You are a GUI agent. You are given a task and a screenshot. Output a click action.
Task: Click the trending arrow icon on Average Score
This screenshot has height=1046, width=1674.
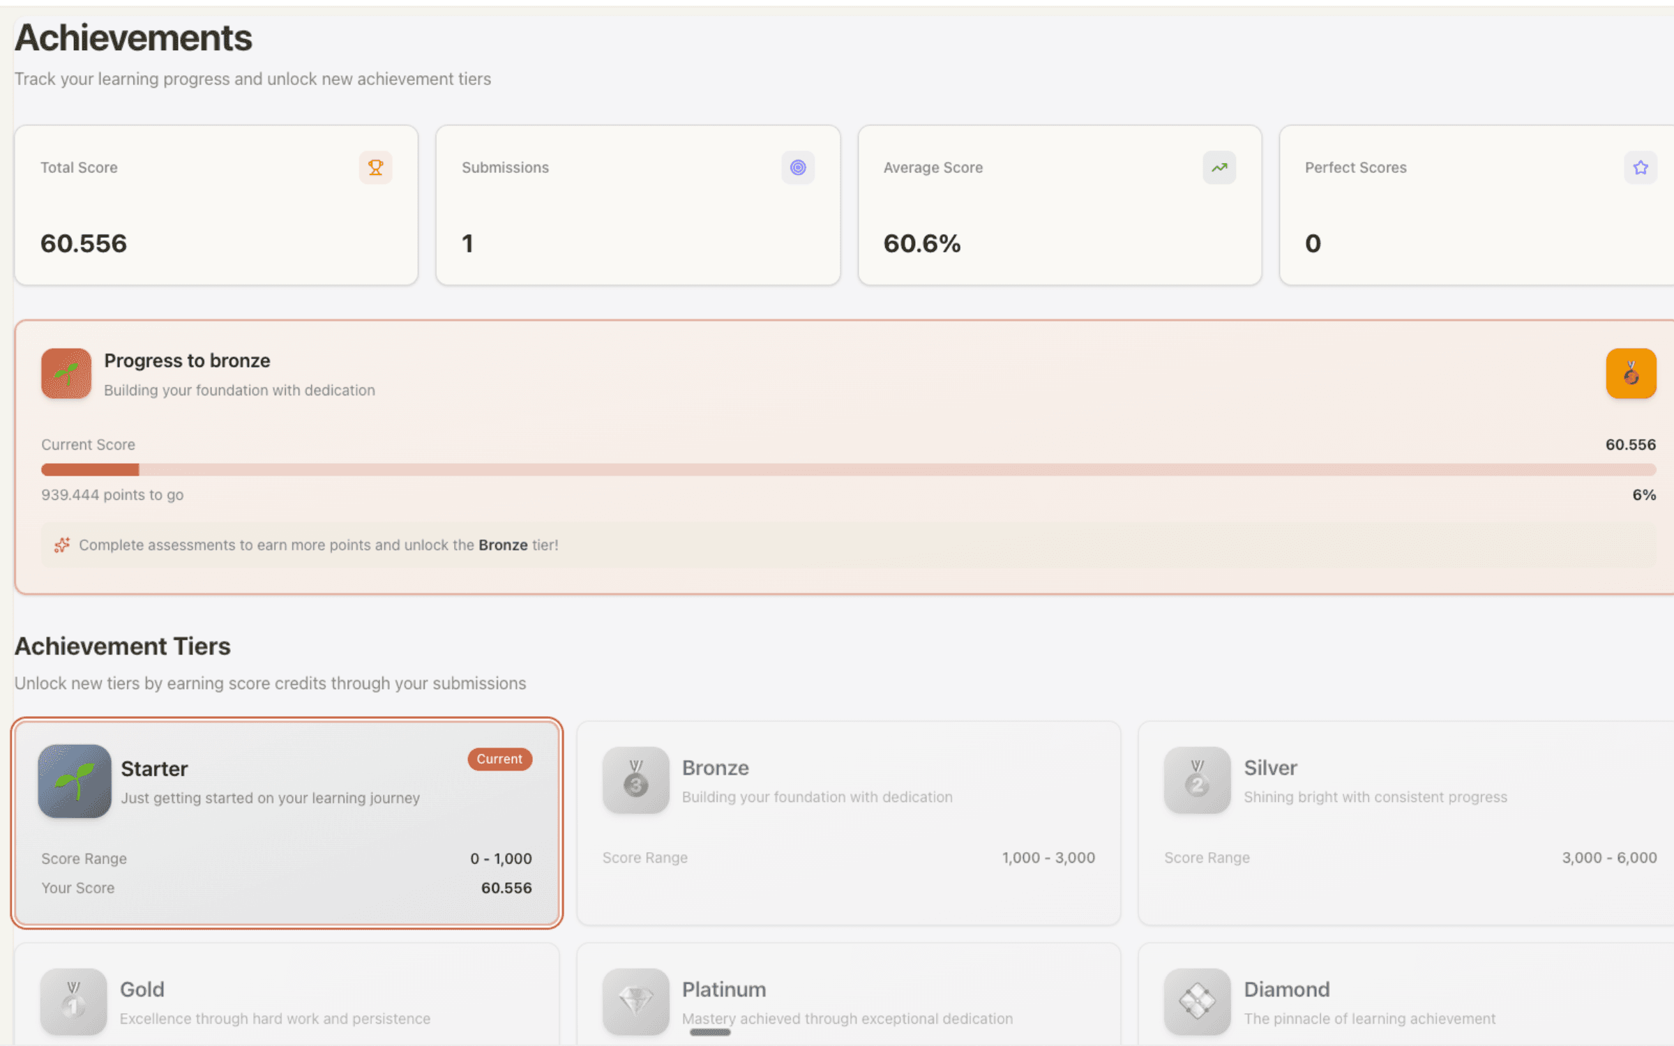(1219, 167)
